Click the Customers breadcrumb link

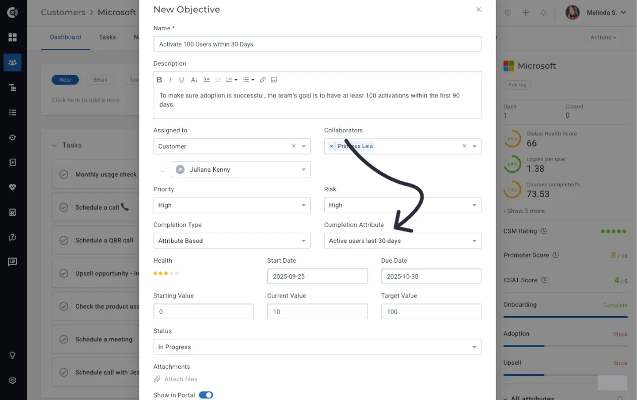pyautogui.click(x=64, y=12)
